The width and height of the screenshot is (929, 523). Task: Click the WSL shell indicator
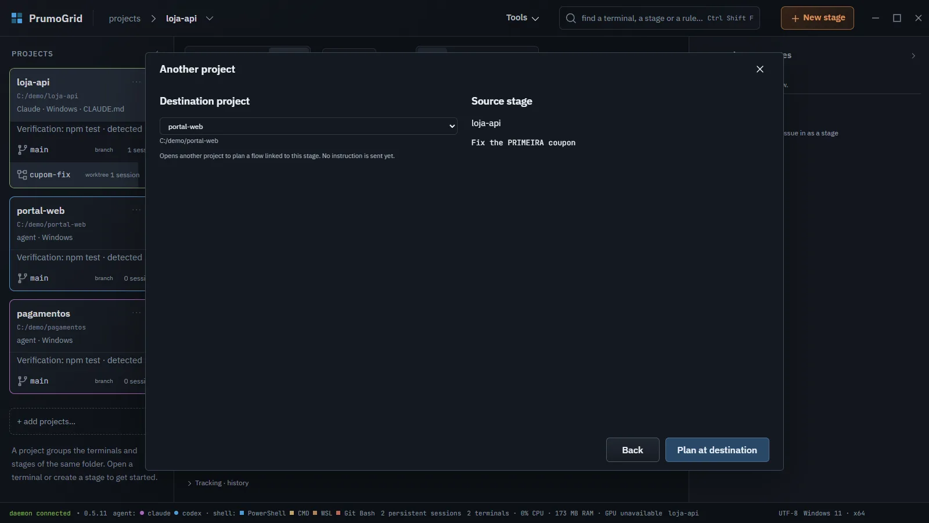(322, 513)
